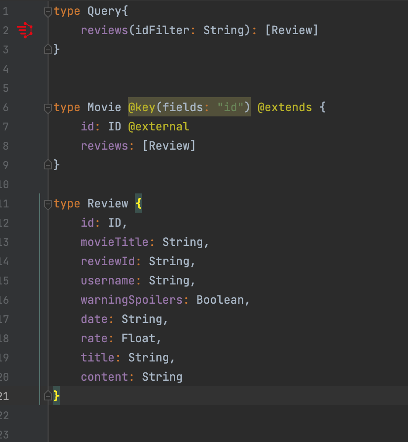Click the red GraphQL gutter icon on line 2
The width and height of the screenshot is (408, 442).
coord(25,30)
